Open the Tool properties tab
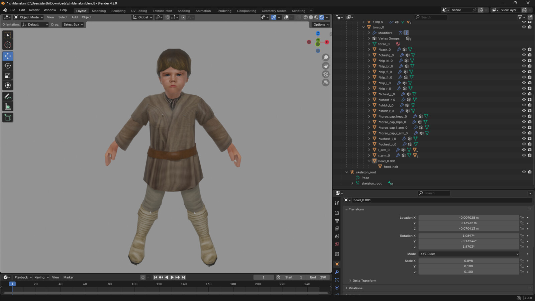The image size is (535, 301). (337, 203)
